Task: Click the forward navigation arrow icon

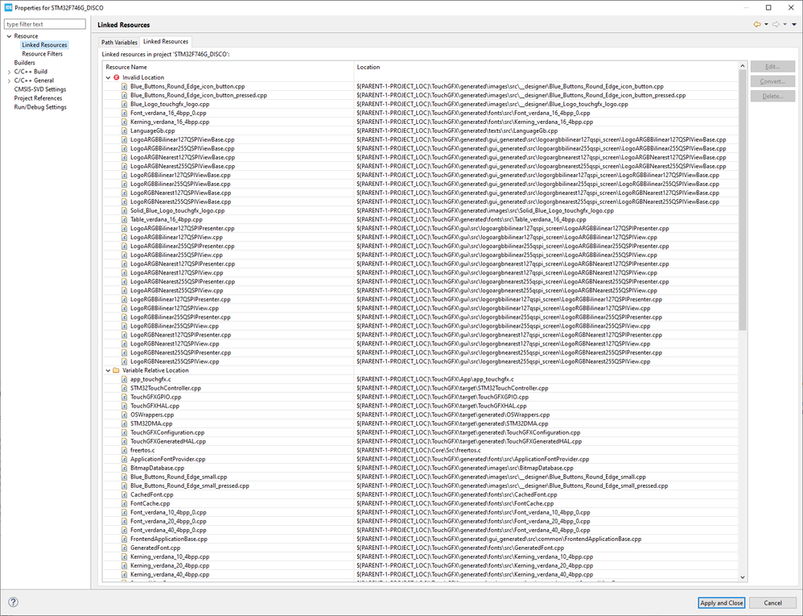Action: pos(776,25)
